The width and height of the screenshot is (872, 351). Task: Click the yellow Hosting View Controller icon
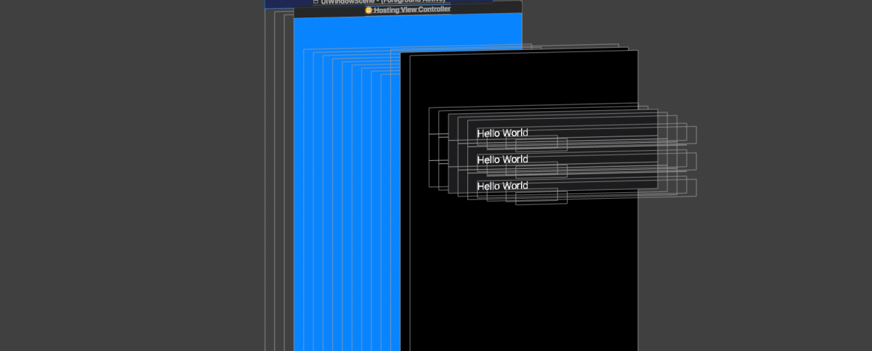(x=368, y=10)
